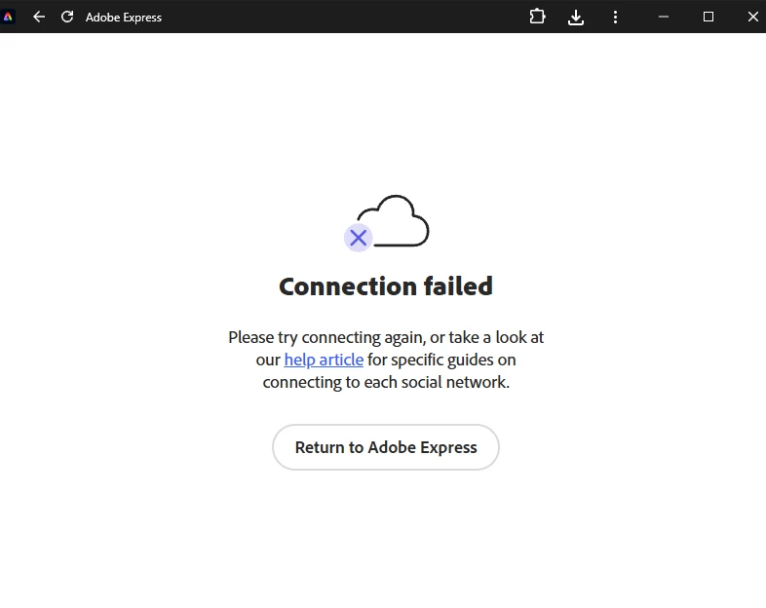Click the 'for specific guides on' text
The image size is (766, 608).
[x=441, y=360]
